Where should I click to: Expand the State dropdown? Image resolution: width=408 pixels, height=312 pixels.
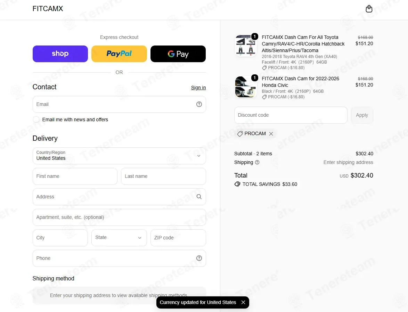119,238
